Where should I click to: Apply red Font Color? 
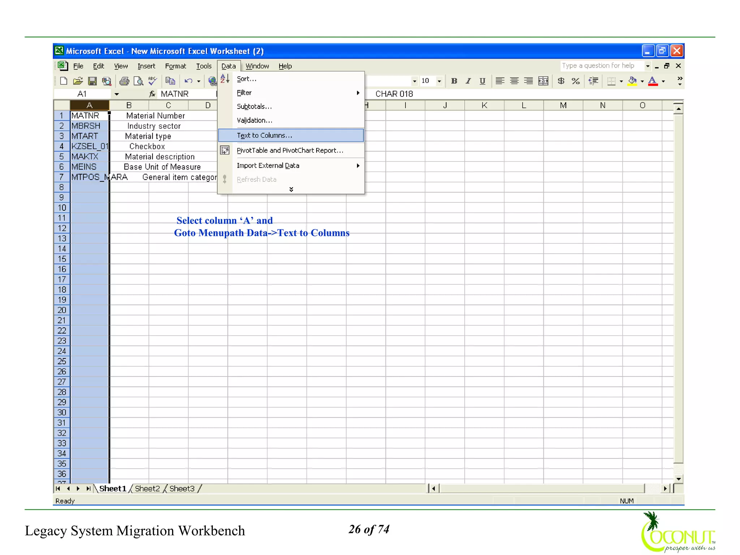point(653,81)
